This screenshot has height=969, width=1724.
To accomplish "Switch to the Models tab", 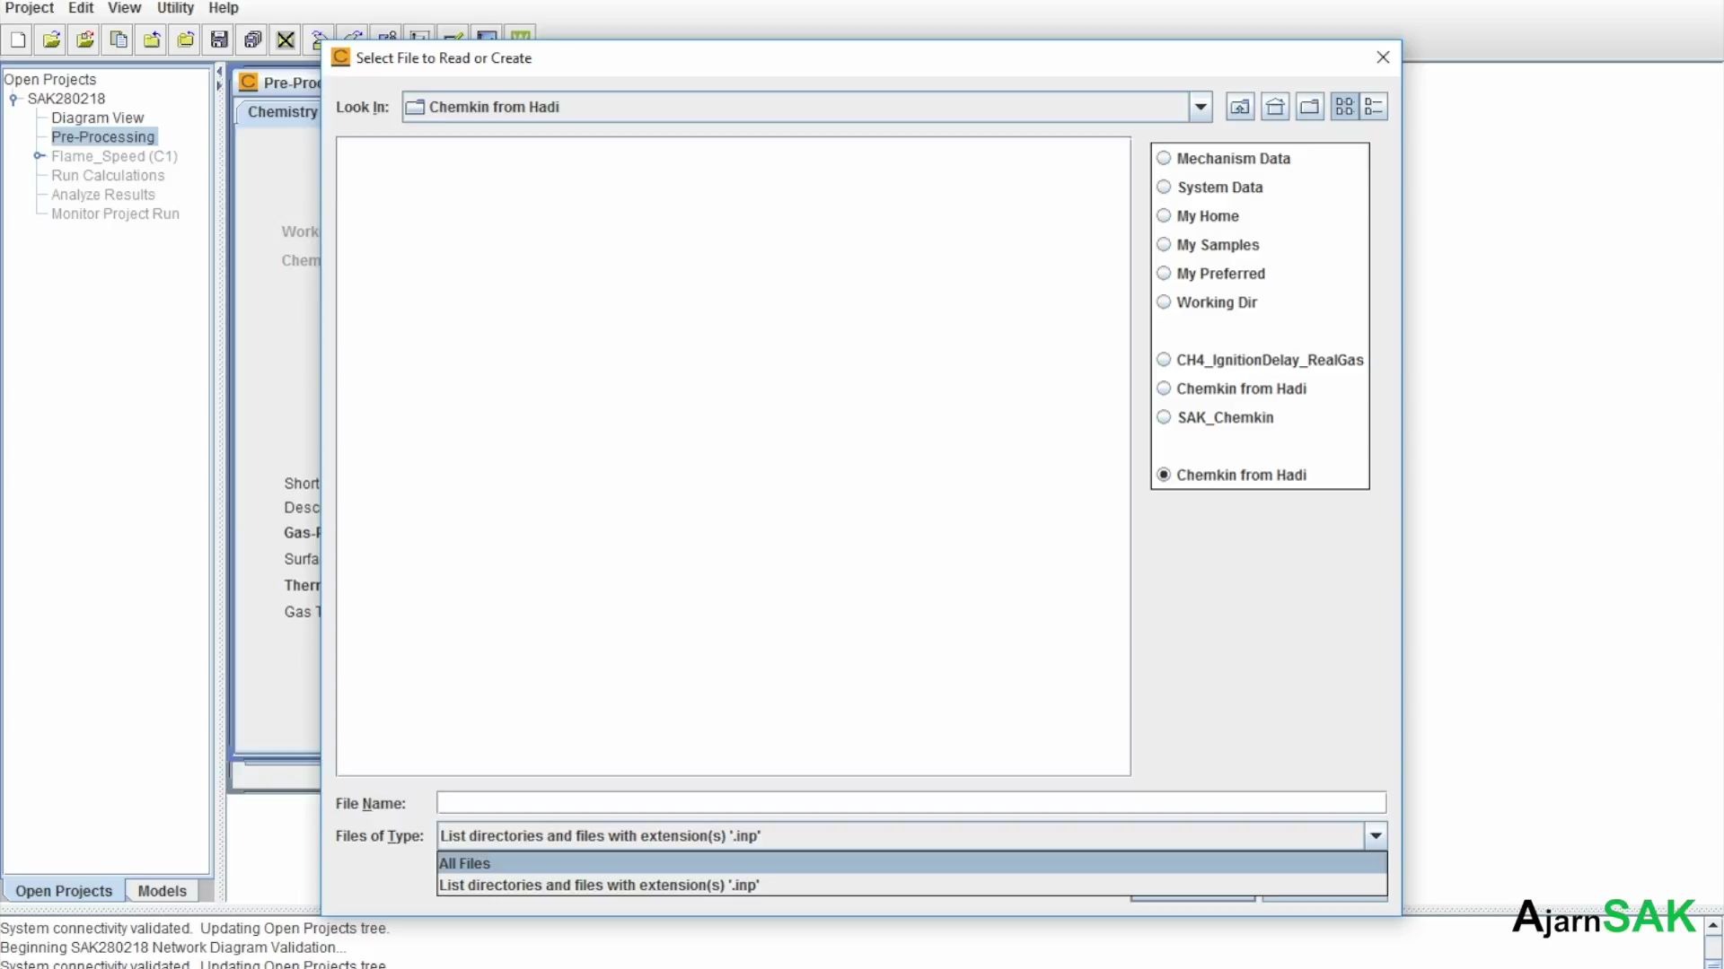I will pyautogui.click(x=162, y=891).
